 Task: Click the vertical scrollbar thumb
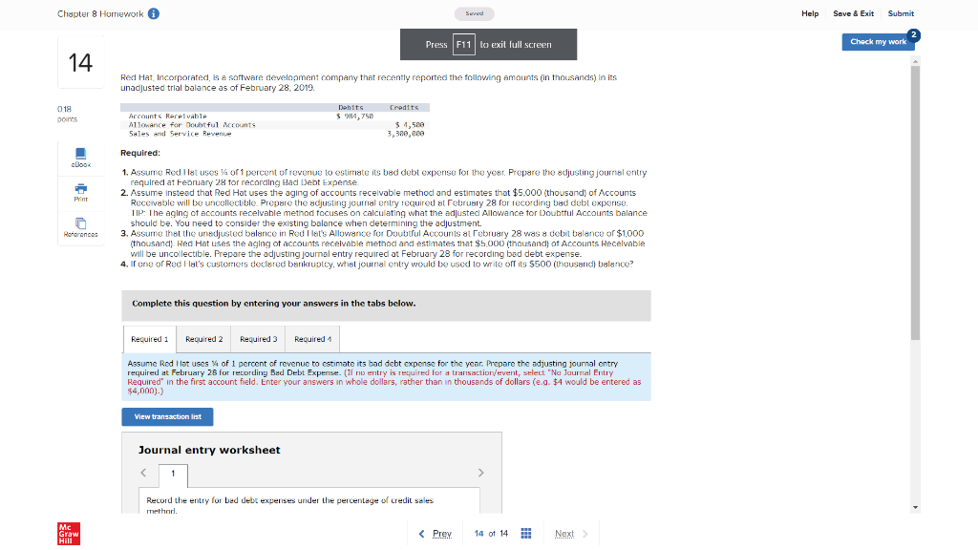[x=915, y=202]
